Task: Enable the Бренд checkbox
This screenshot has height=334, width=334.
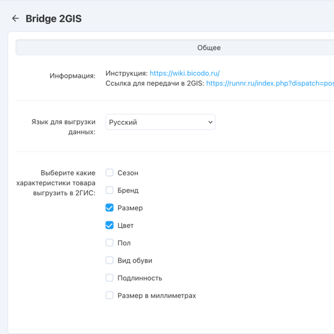Action: click(110, 190)
